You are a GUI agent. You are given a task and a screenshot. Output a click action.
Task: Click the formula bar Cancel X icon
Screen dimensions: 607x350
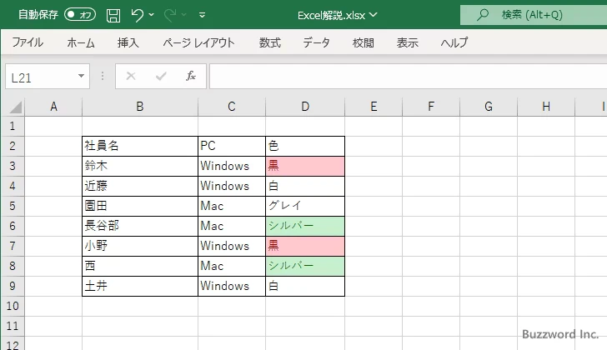[x=131, y=76]
